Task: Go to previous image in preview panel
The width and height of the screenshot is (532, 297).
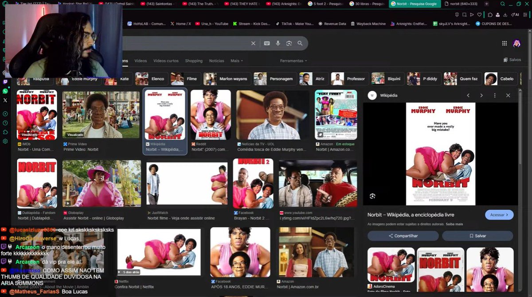Action: point(468,95)
